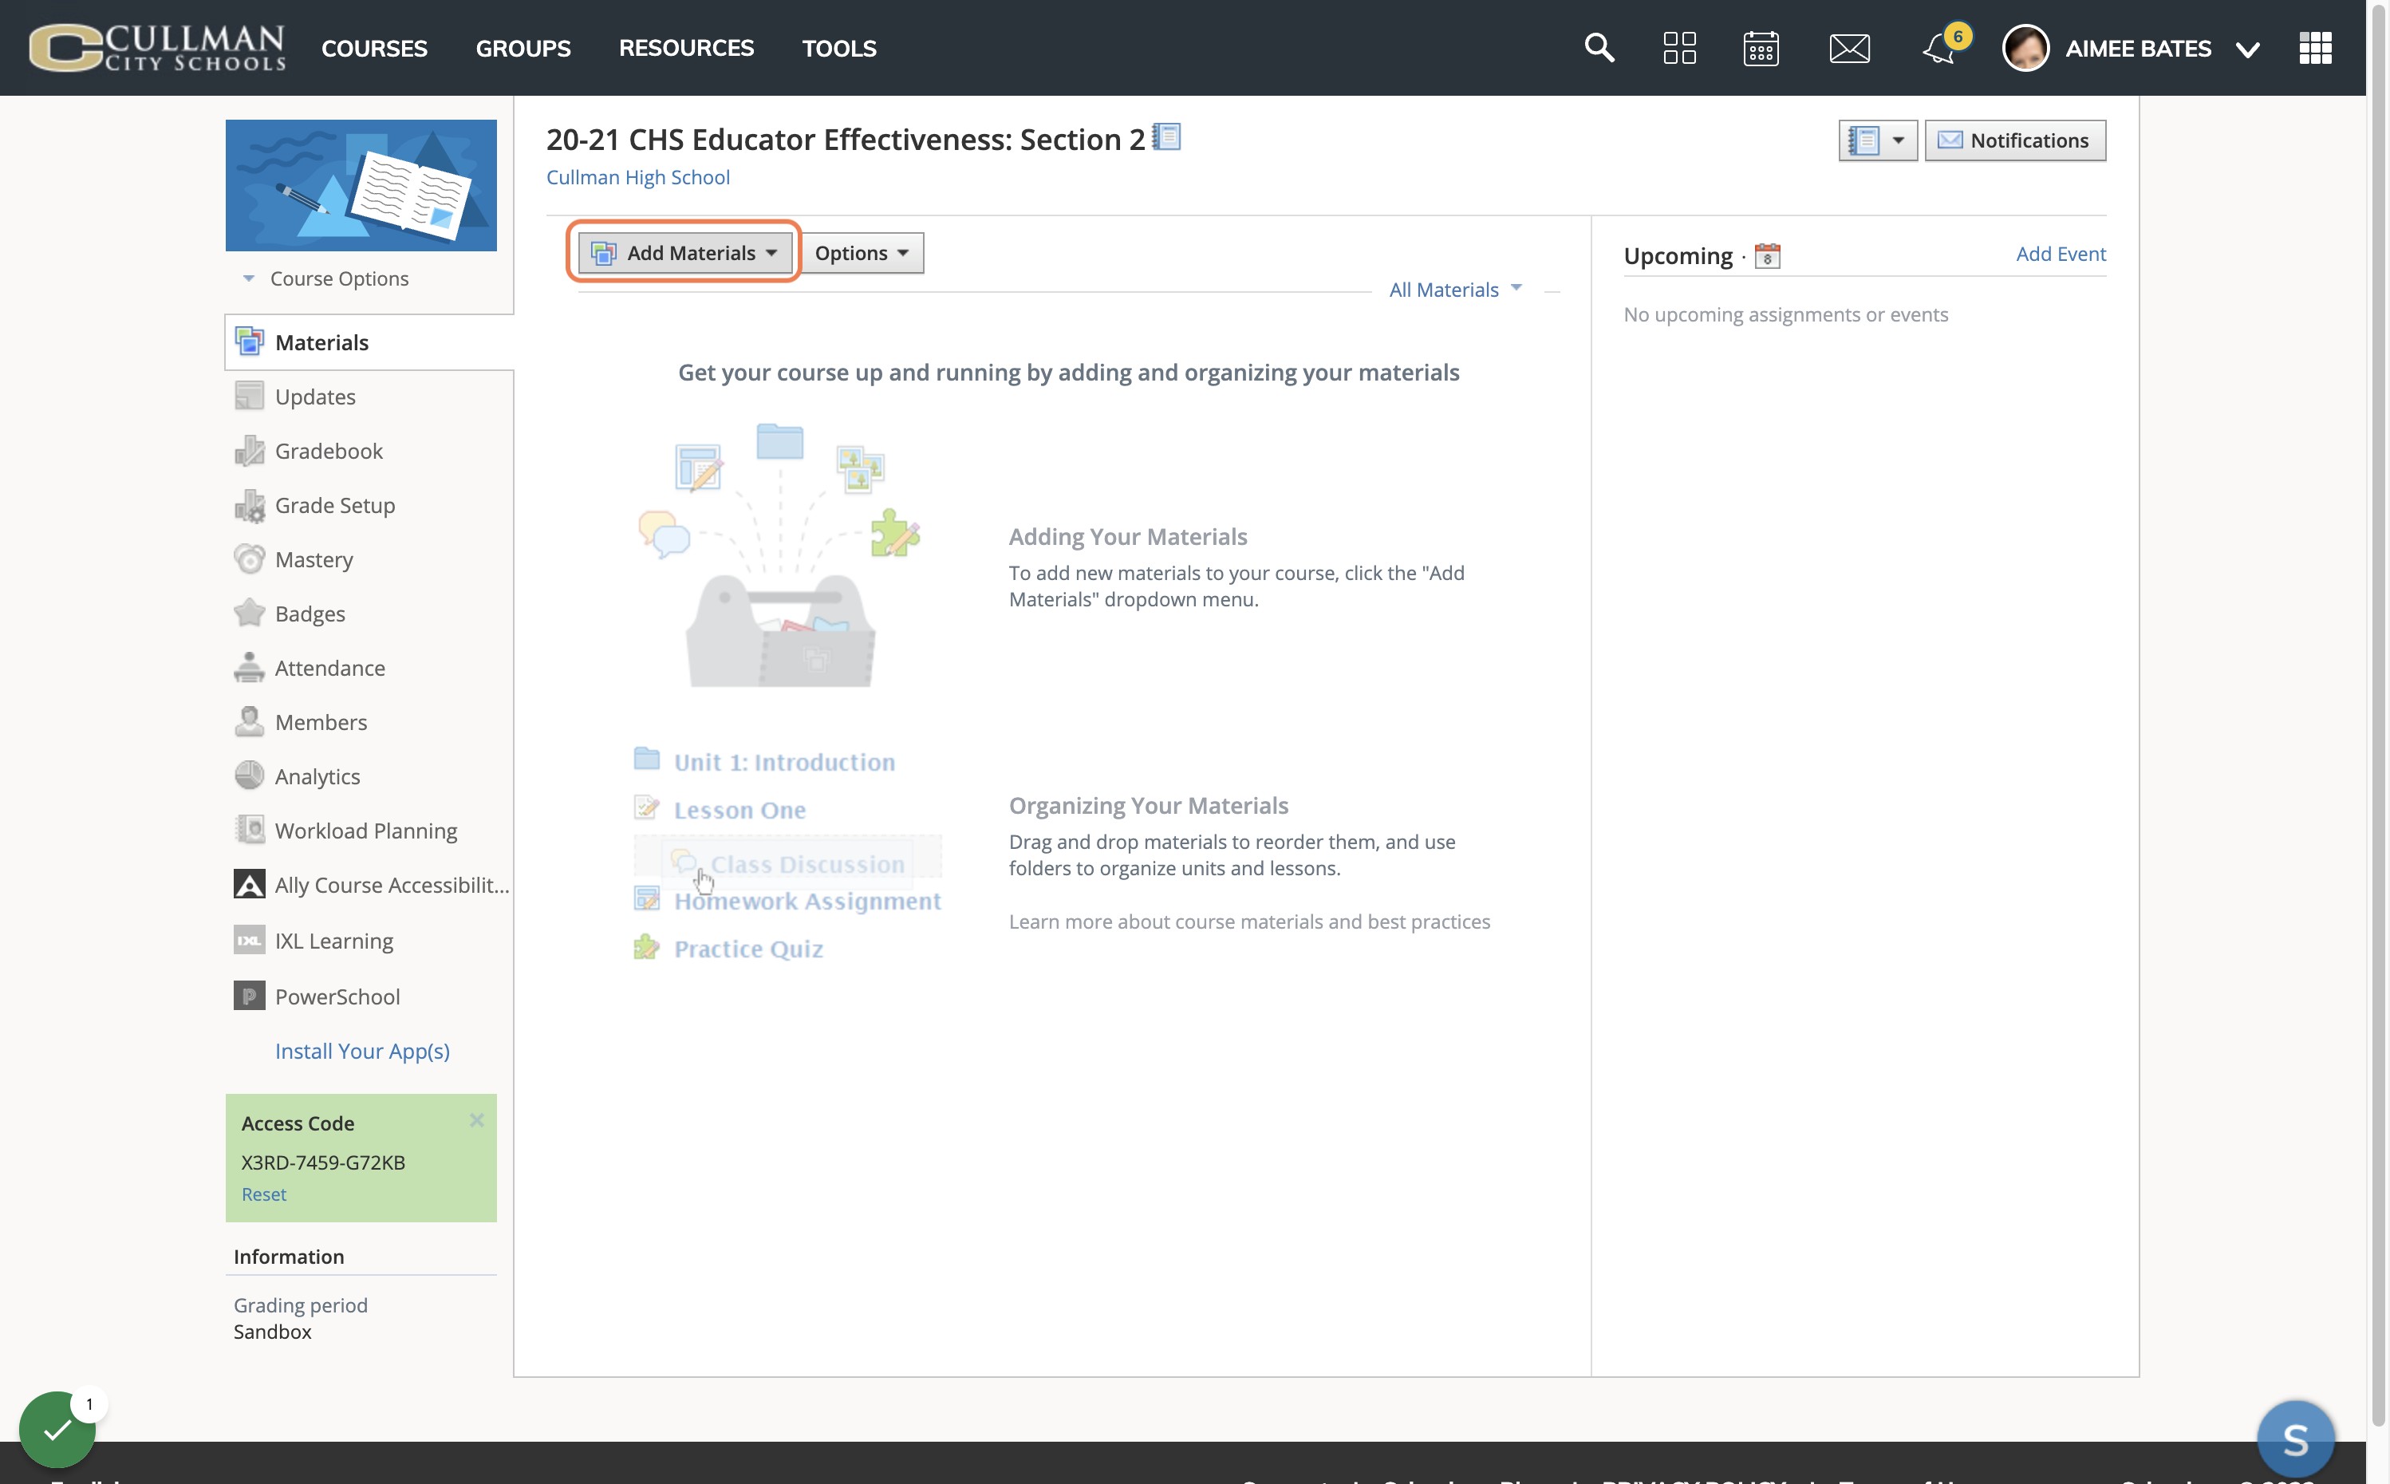This screenshot has height=1484, width=2390.
Task: Click the course profile icon beside title
Action: (x=1166, y=136)
